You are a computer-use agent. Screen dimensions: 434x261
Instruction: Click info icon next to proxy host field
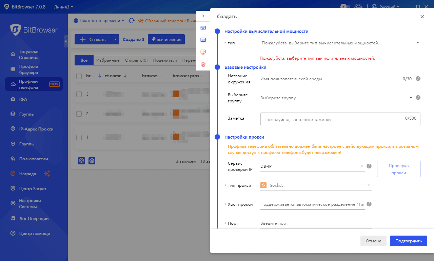point(369,204)
